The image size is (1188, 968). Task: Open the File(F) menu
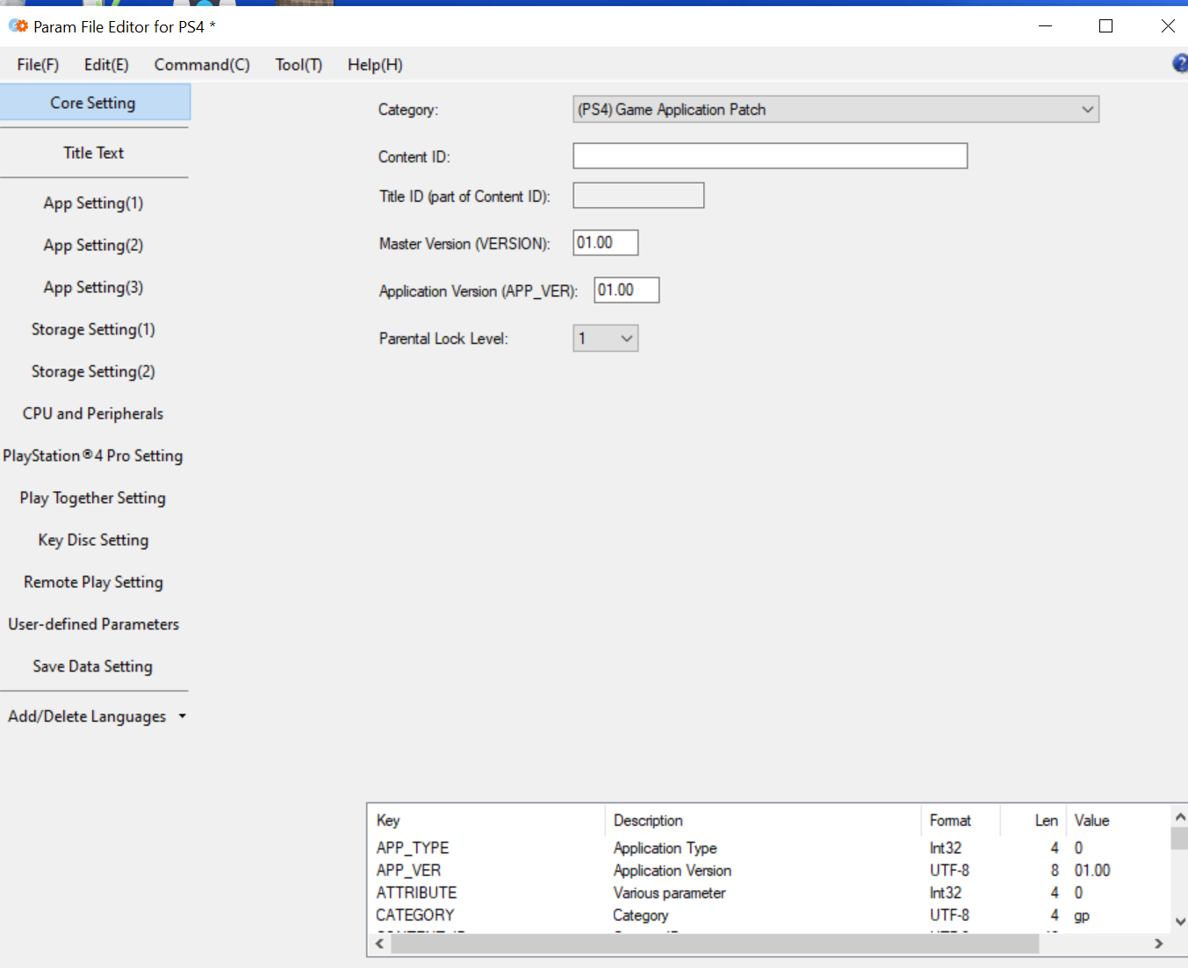38,65
